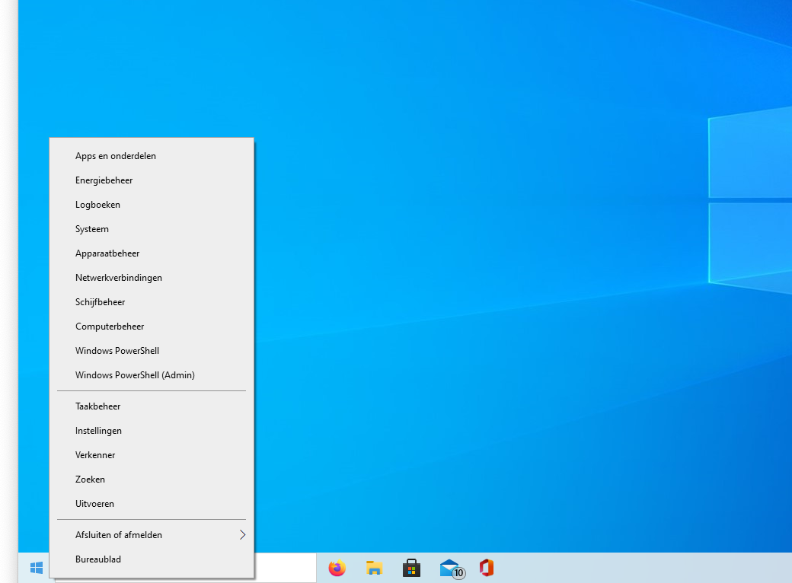Choose Logboeken in the context menu
The width and height of the screenshot is (792, 583).
coord(97,205)
